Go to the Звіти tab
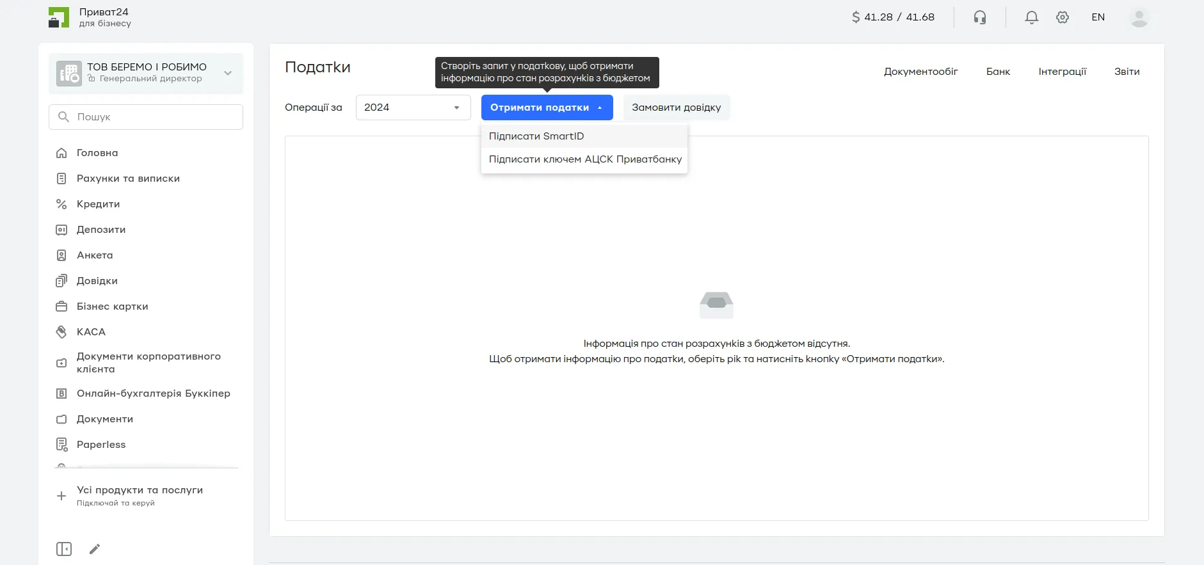Image resolution: width=1204 pixels, height=565 pixels. pyautogui.click(x=1127, y=72)
